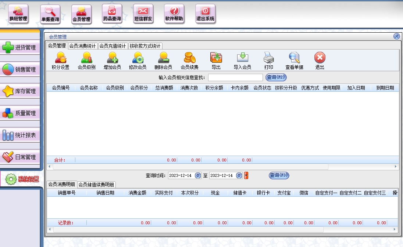Export the member list with 导出

coord(216,61)
